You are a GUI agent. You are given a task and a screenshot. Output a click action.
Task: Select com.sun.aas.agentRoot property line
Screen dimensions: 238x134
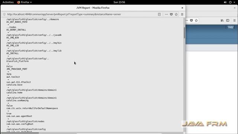[x=19, y=116]
